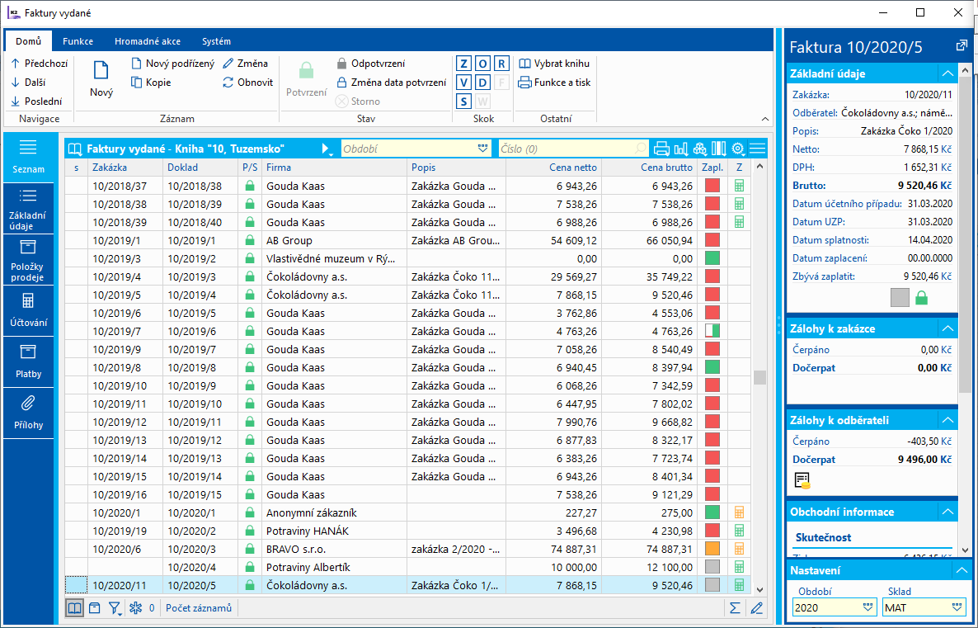Go to Další record
978x628 pixels.
(28, 83)
